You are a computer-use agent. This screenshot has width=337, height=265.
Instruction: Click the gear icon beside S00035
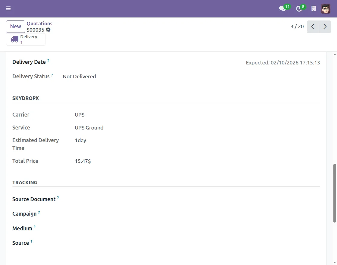[48, 30]
